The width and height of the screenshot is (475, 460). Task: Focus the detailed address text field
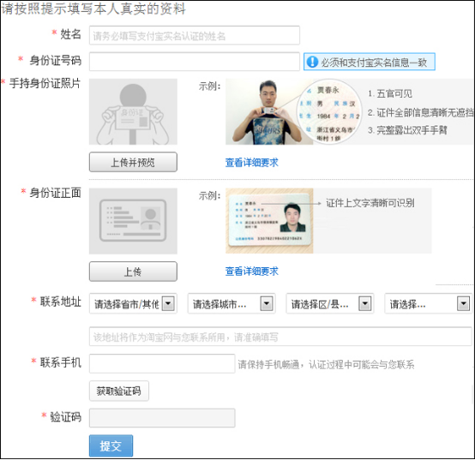[280, 337]
